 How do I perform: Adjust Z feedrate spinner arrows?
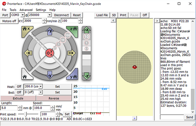pos(80,21)
